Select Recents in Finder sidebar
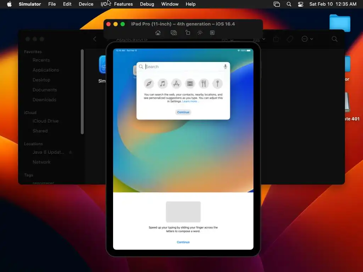363x272 pixels. click(41, 60)
